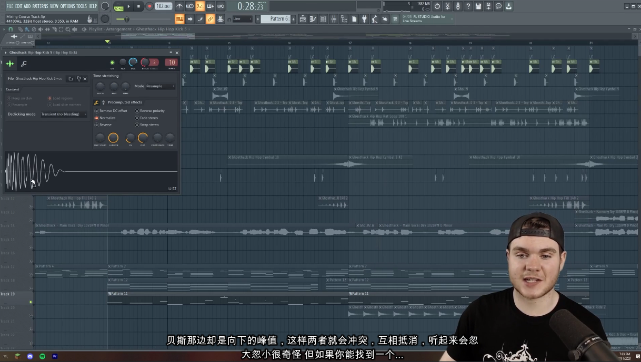Enable Reverse polarity
Viewport: 641px width, 362px height.
[x=137, y=111]
